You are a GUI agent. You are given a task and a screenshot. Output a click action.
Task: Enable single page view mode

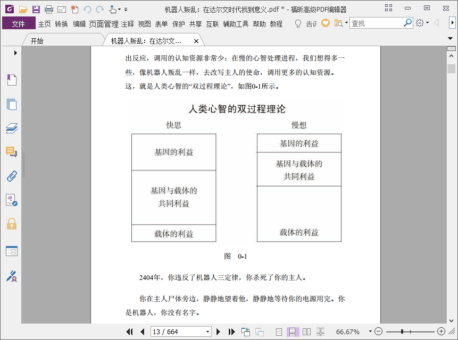point(279,331)
